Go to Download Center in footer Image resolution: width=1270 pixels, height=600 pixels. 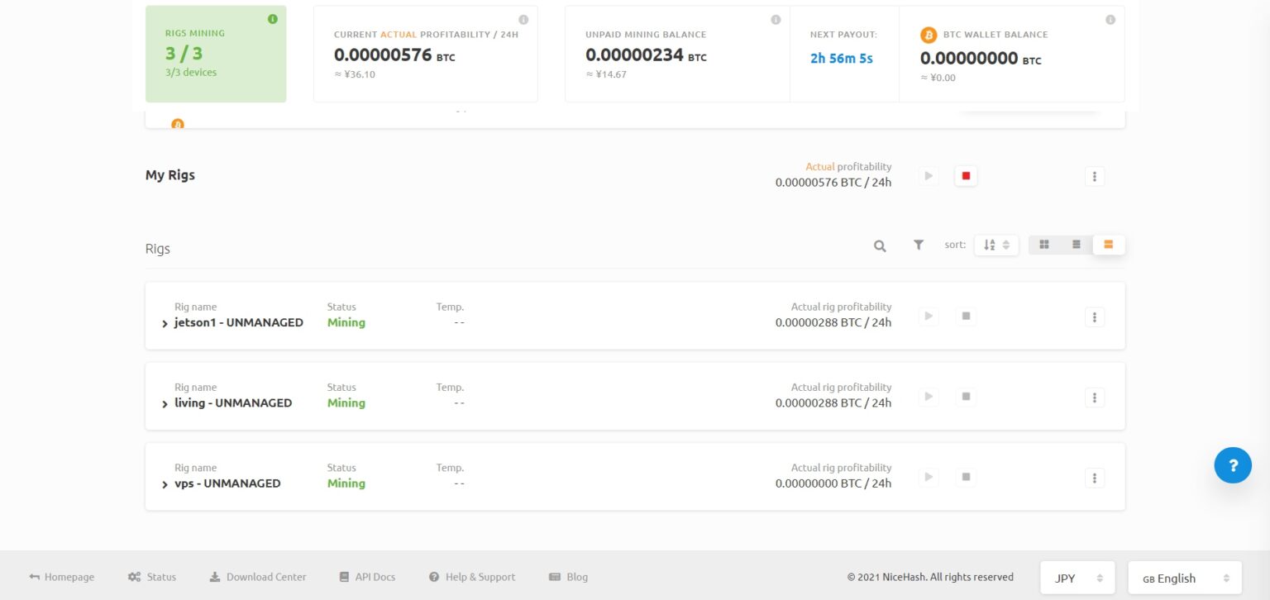point(258,577)
